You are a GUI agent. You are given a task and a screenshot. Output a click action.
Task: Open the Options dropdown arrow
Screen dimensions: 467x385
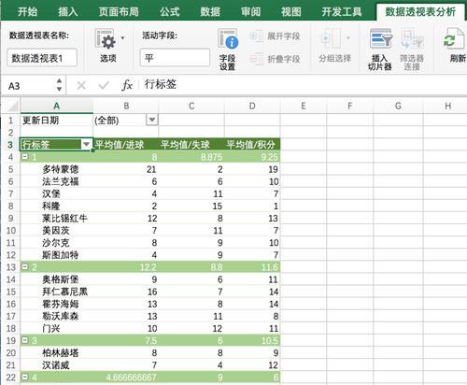[122, 38]
